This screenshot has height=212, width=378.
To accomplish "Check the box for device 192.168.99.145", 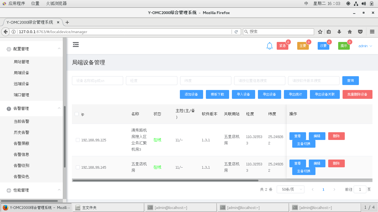I will (x=78, y=167).
